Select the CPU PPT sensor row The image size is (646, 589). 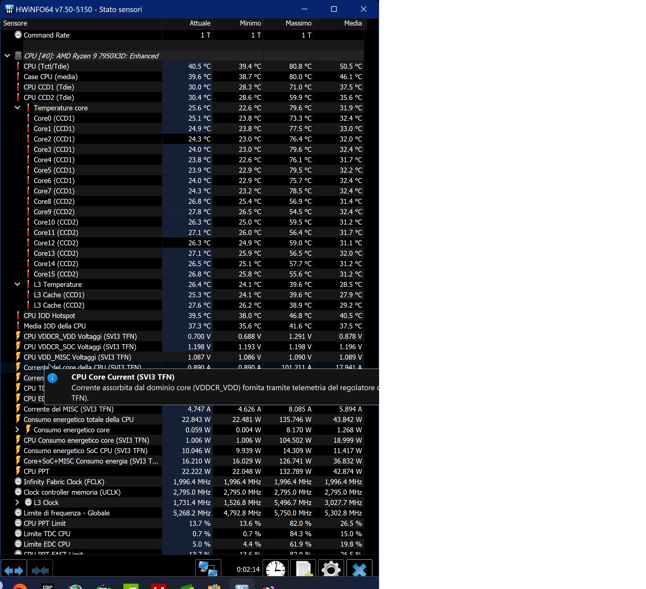36,471
